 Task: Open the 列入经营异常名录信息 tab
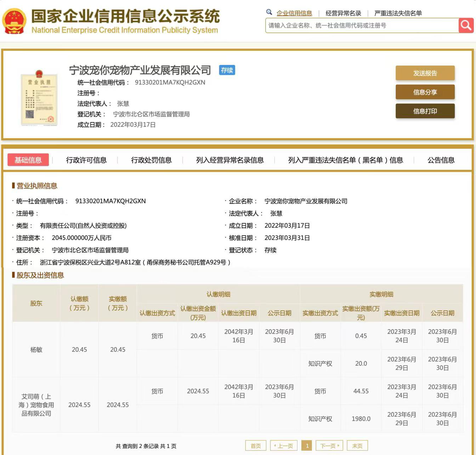coord(230,160)
